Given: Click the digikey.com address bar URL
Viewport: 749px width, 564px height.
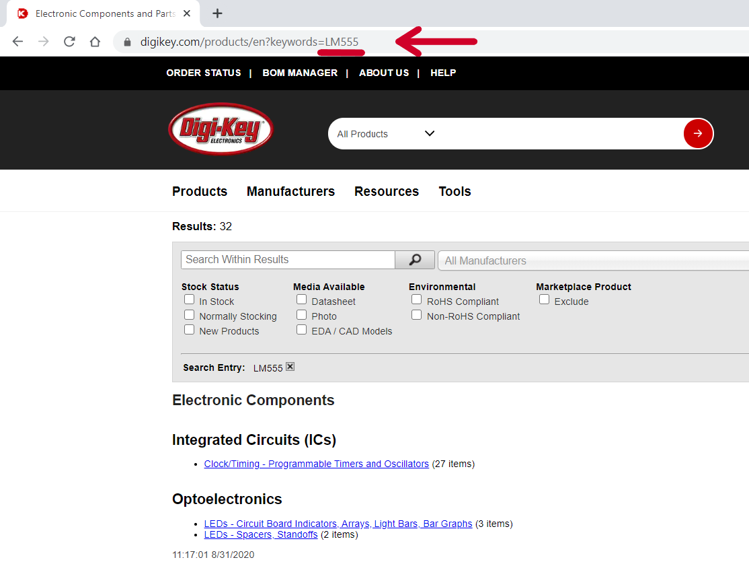Looking at the screenshot, I should [249, 42].
